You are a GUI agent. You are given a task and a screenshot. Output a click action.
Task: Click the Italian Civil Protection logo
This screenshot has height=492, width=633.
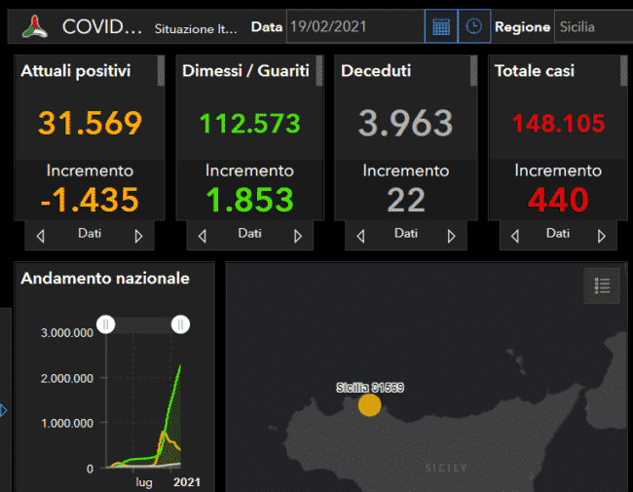click(x=35, y=26)
